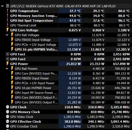Screen dimensions: 132x130
Task: Click the clock icon beside GPU Effective Clock
Action: point(8,121)
